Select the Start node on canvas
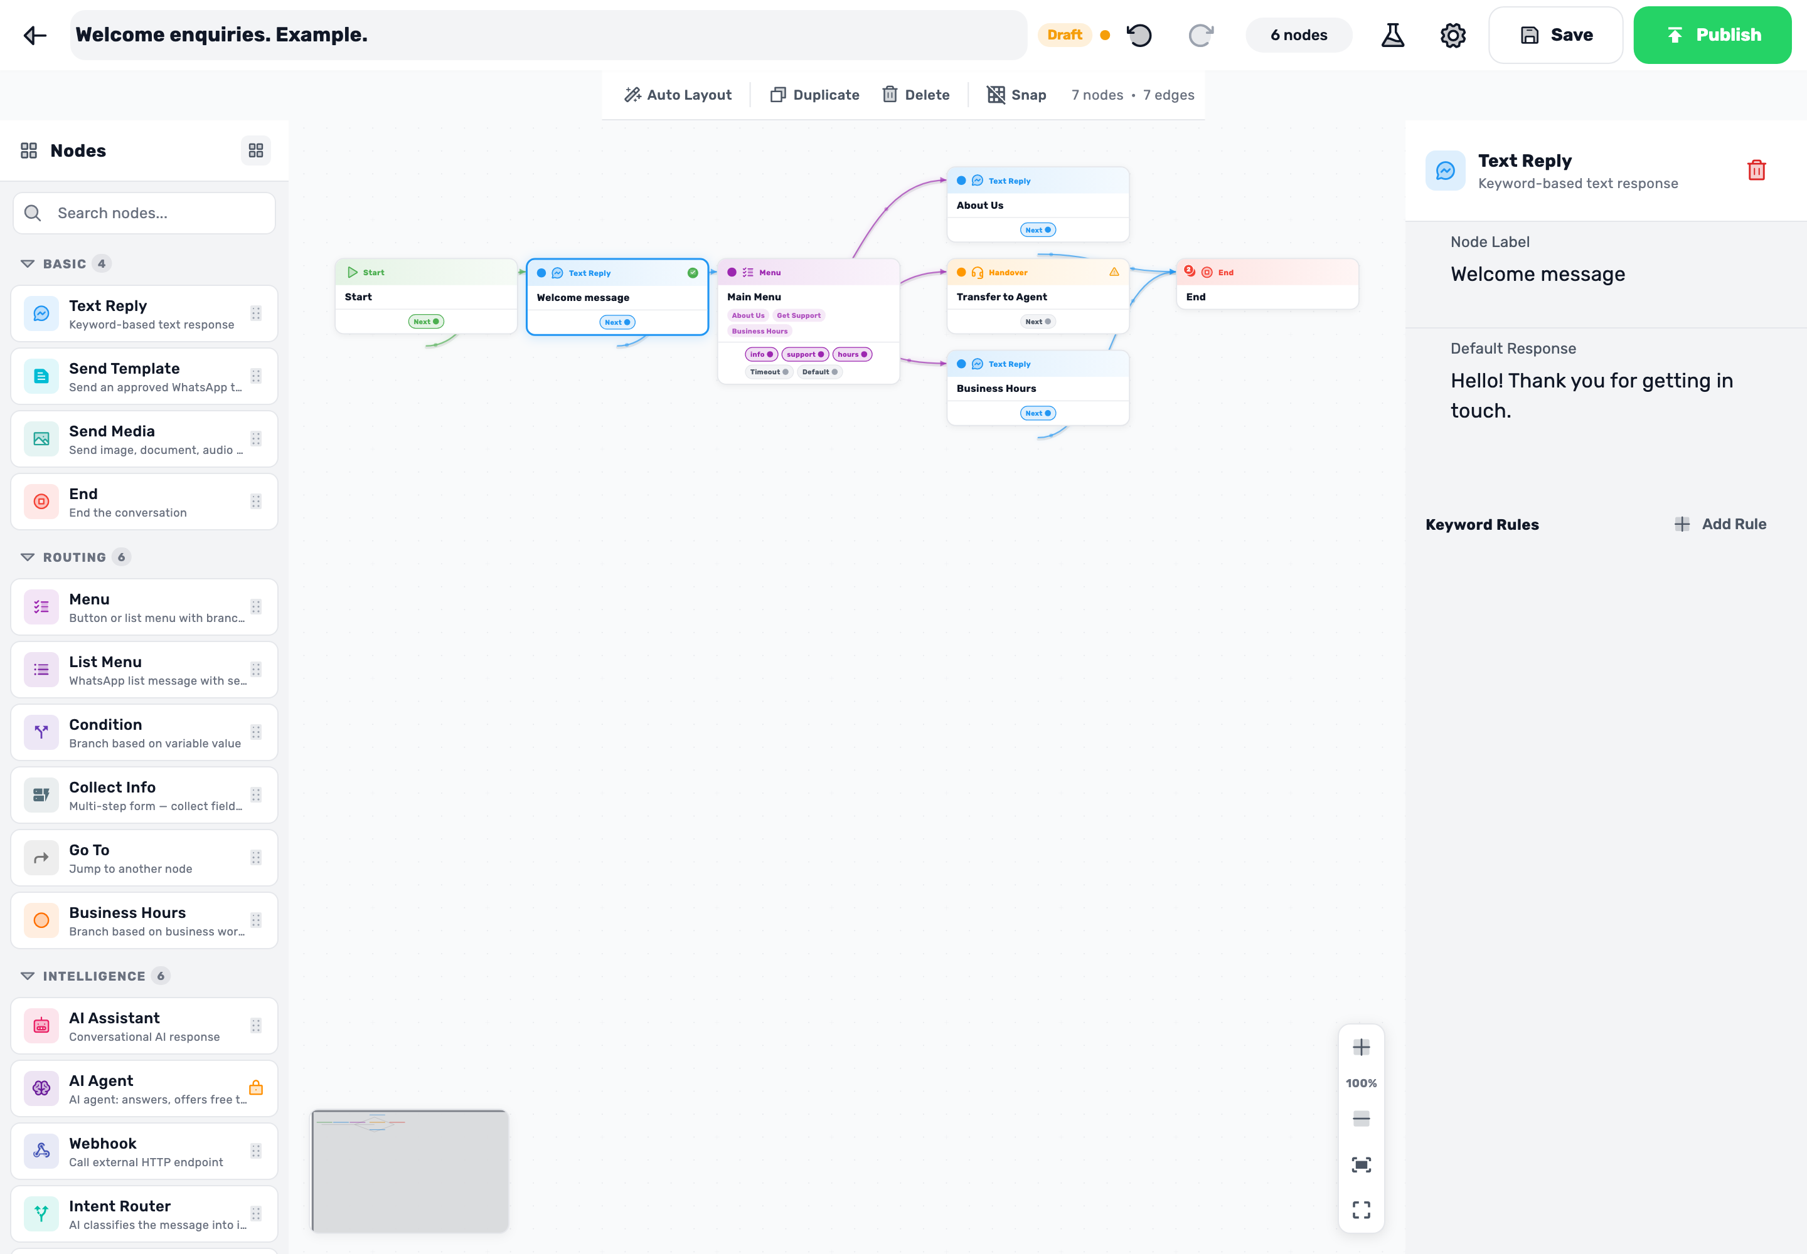1807x1254 pixels. coord(425,296)
